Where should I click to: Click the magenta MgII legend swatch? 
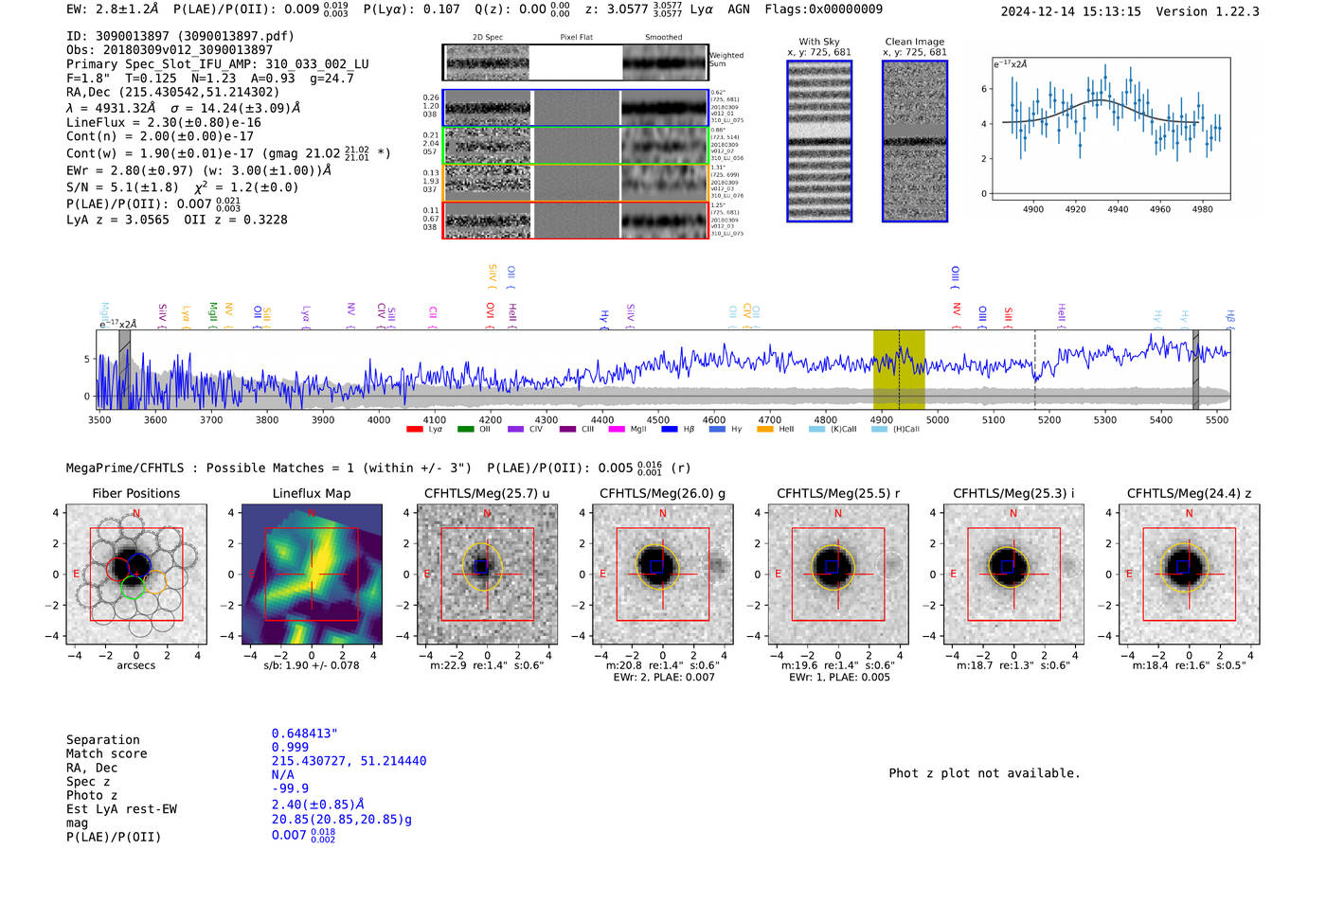point(617,430)
